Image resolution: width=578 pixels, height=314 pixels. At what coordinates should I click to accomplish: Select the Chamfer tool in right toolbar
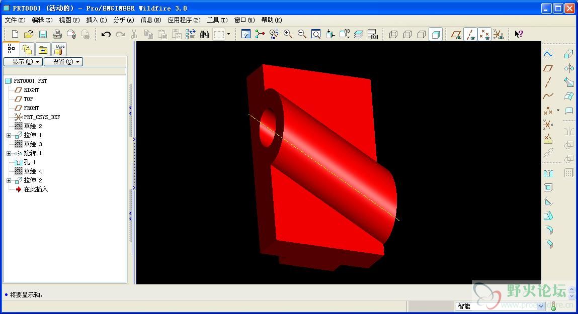coord(548,244)
